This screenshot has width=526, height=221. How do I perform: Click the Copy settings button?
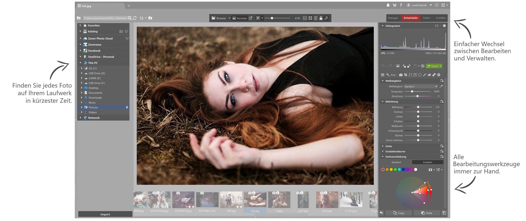[x=399, y=213]
